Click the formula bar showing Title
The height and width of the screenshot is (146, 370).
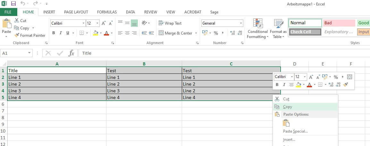(x=192, y=53)
